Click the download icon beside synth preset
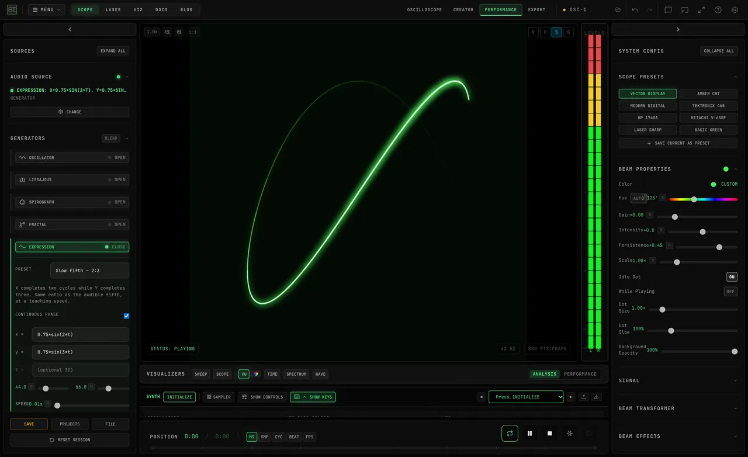This screenshot has width=748, height=457. 596,397
